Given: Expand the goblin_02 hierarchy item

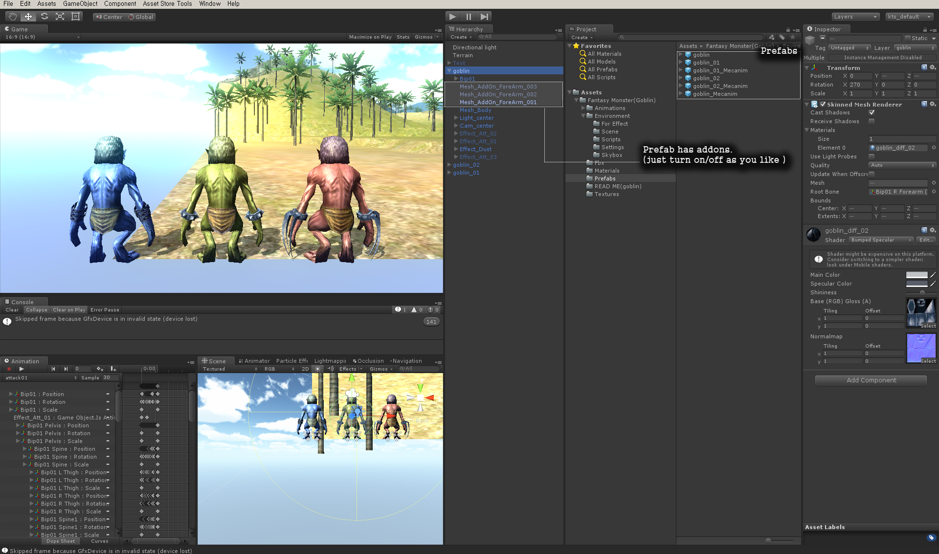Looking at the screenshot, I should point(449,165).
